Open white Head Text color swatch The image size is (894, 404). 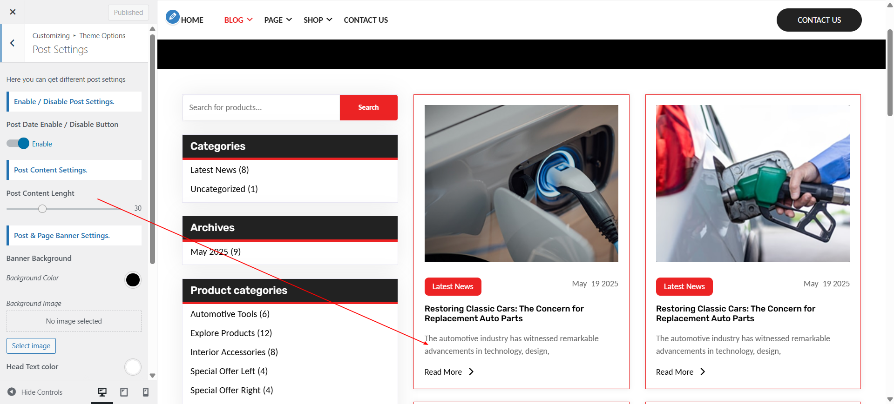pyautogui.click(x=133, y=367)
